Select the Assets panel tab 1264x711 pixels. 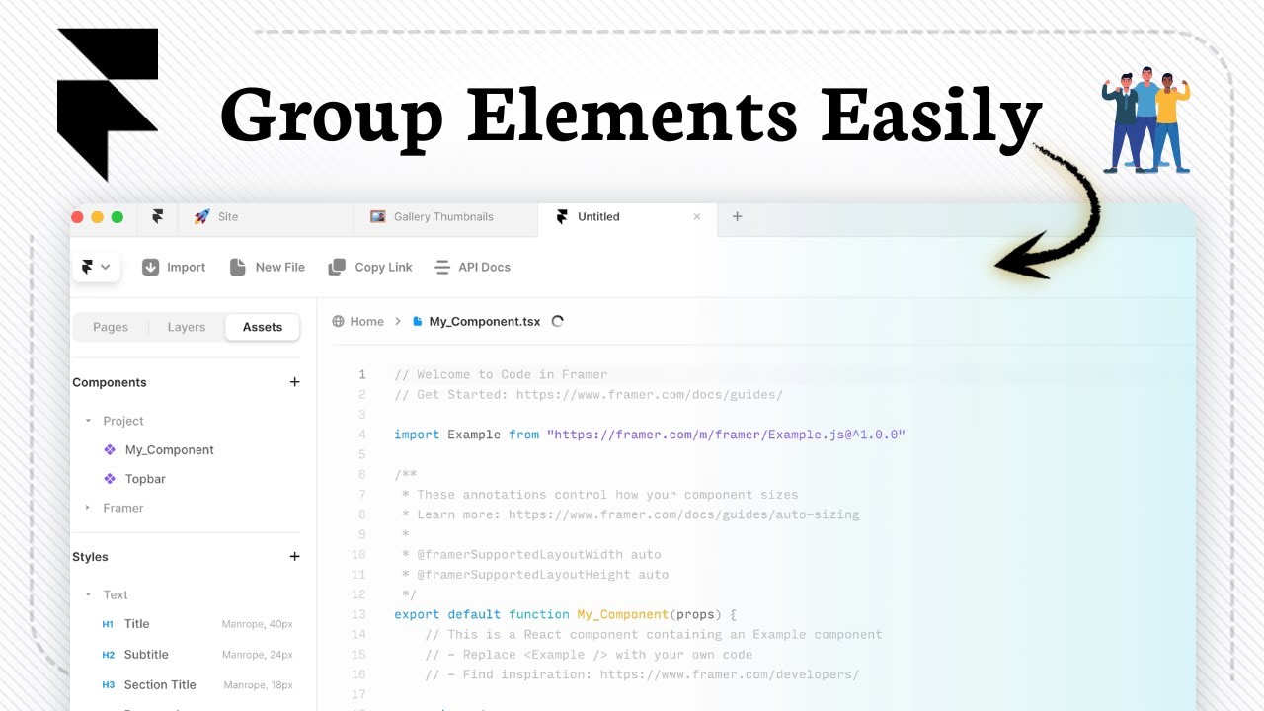[263, 327]
